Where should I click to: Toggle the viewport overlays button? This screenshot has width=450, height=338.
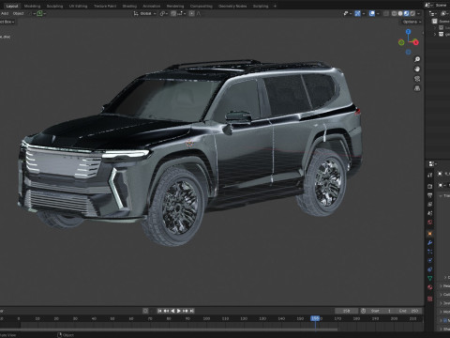(372, 13)
